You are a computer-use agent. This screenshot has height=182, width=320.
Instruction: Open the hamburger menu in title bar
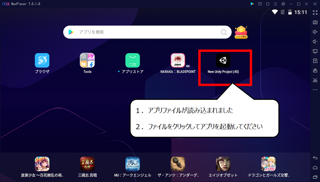[x=275, y=4]
